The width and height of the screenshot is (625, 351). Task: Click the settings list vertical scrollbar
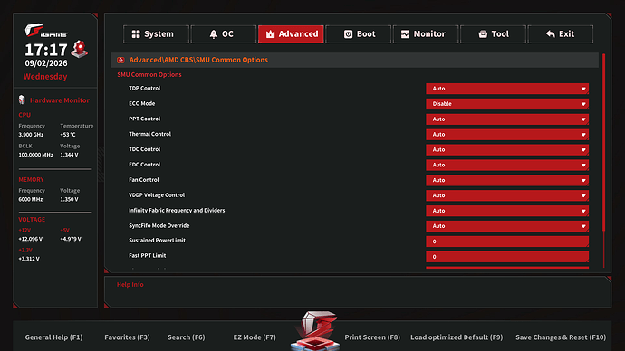coord(604,142)
